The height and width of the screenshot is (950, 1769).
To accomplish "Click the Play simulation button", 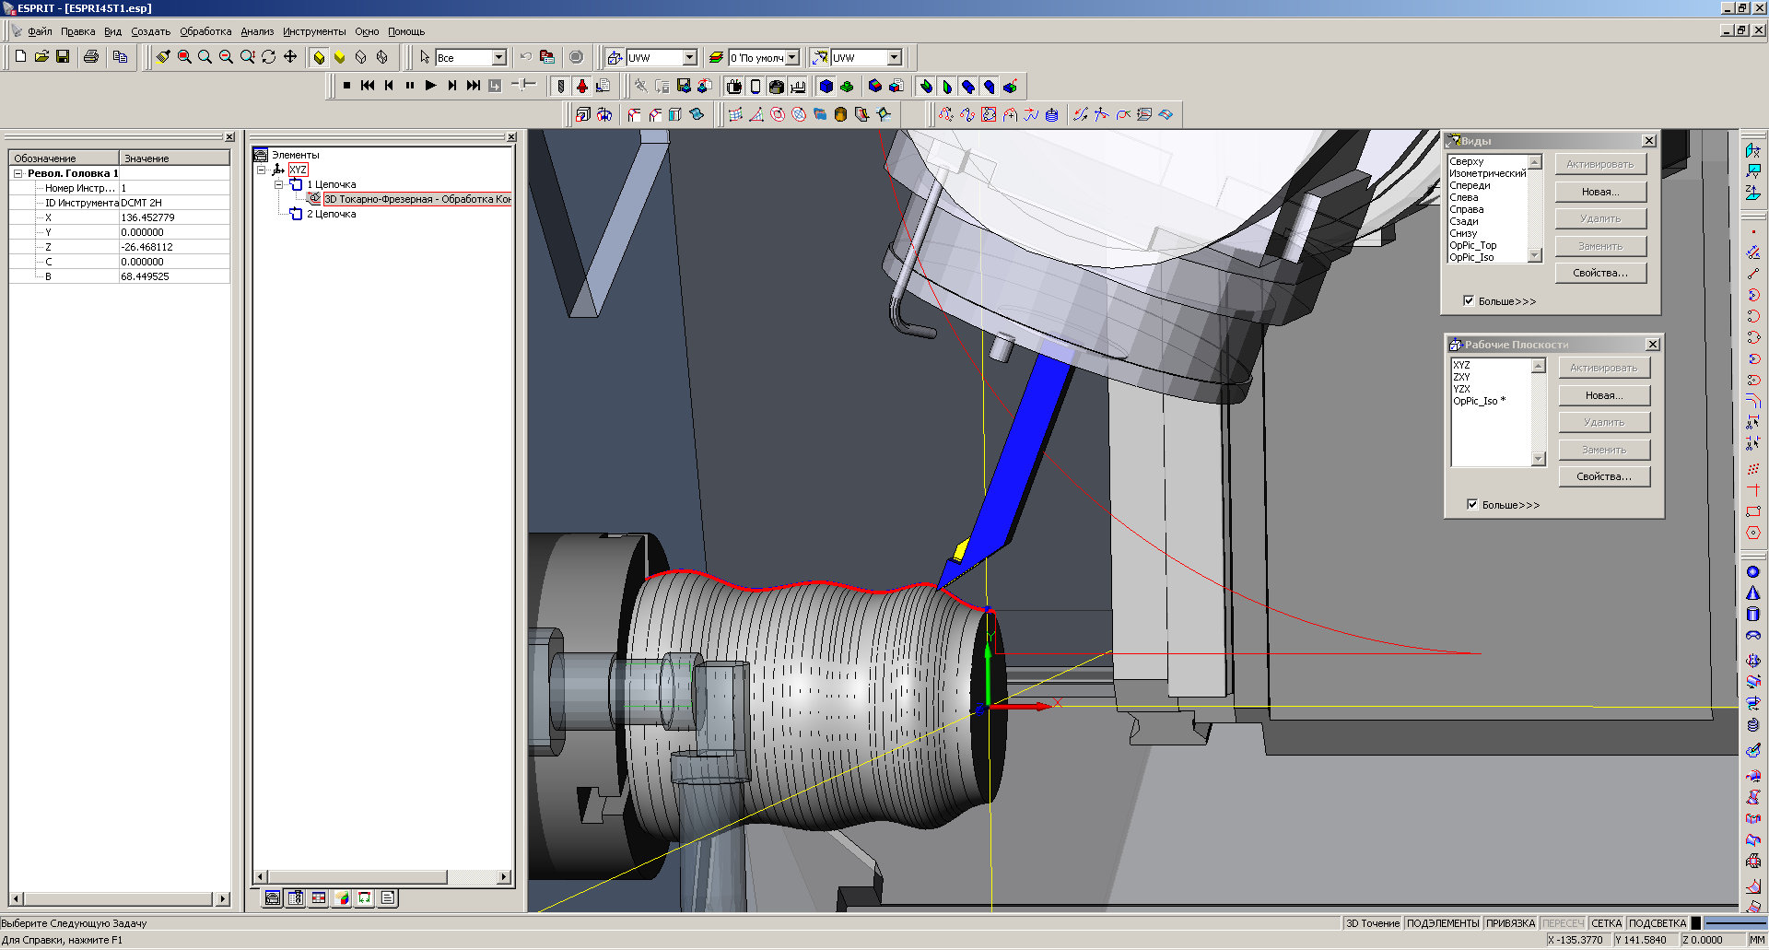I will point(430,86).
